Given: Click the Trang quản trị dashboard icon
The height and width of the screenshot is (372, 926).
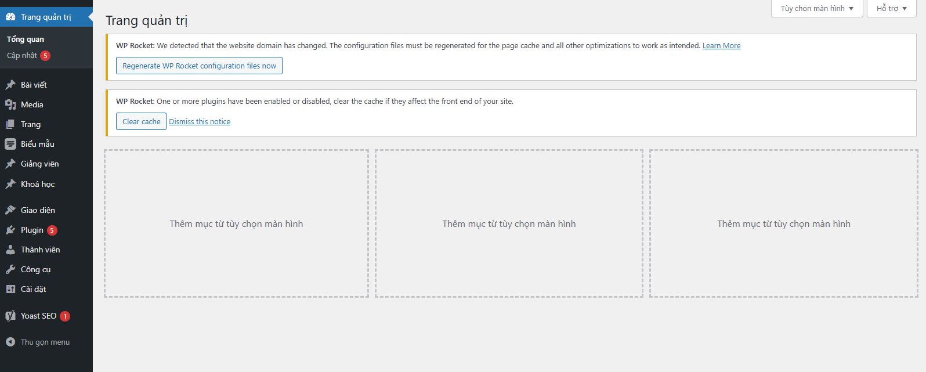Looking at the screenshot, I should (x=10, y=17).
